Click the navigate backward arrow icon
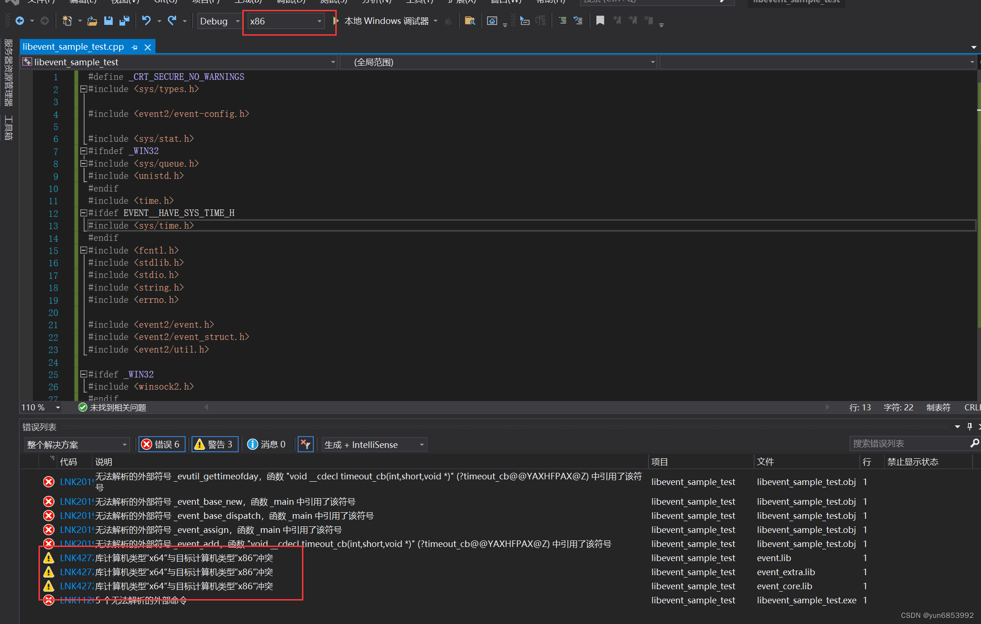The width and height of the screenshot is (981, 624). 20,21
